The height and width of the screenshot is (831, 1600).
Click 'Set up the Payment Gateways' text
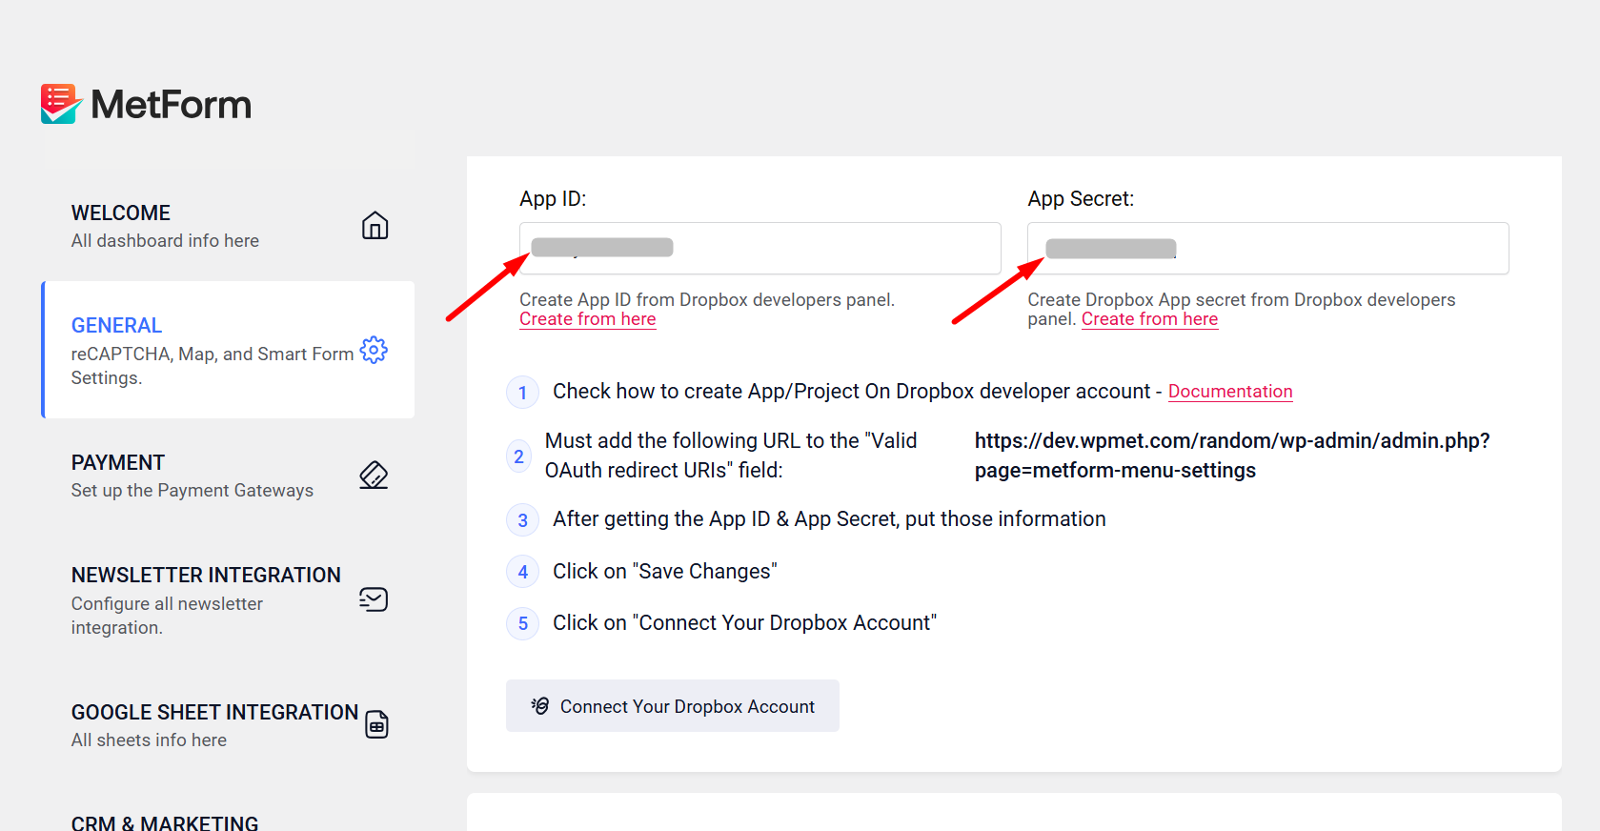tap(192, 491)
